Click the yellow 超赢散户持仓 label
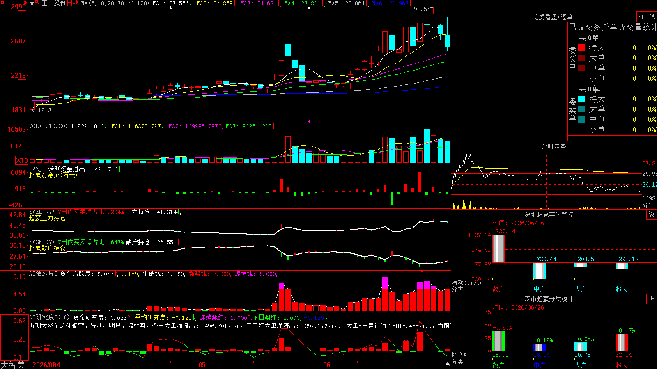This screenshot has height=369, width=657. coord(47,248)
